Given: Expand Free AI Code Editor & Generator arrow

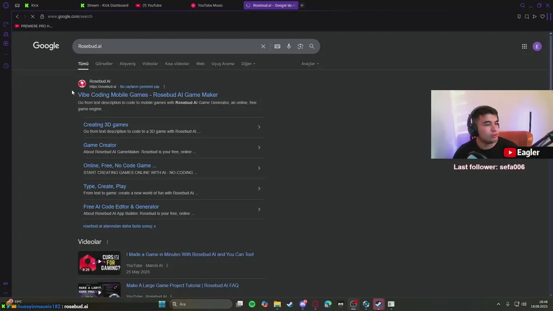Looking at the screenshot, I should [259, 209].
